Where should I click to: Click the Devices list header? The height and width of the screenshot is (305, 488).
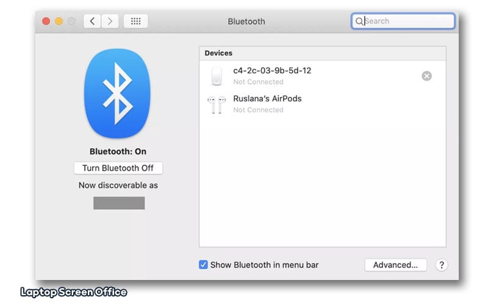point(323,53)
